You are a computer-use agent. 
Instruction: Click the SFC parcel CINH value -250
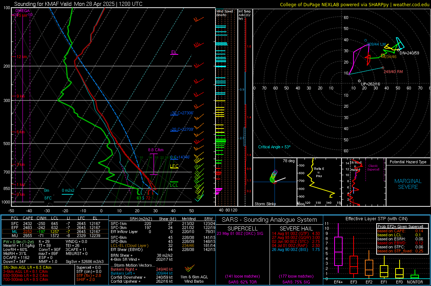(x=41, y=224)
